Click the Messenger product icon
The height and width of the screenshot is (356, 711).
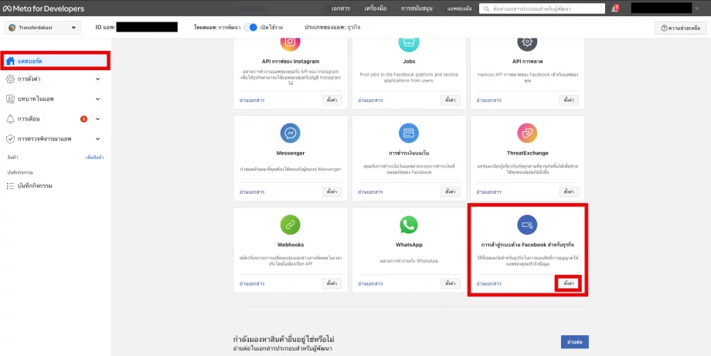tap(291, 133)
